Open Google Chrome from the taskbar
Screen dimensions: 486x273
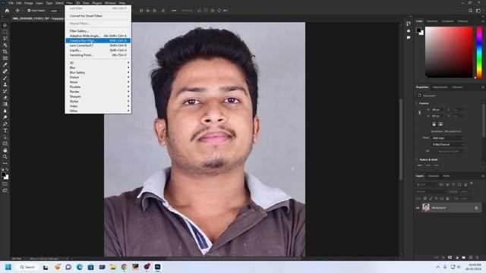pyautogui.click(x=125, y=267)
